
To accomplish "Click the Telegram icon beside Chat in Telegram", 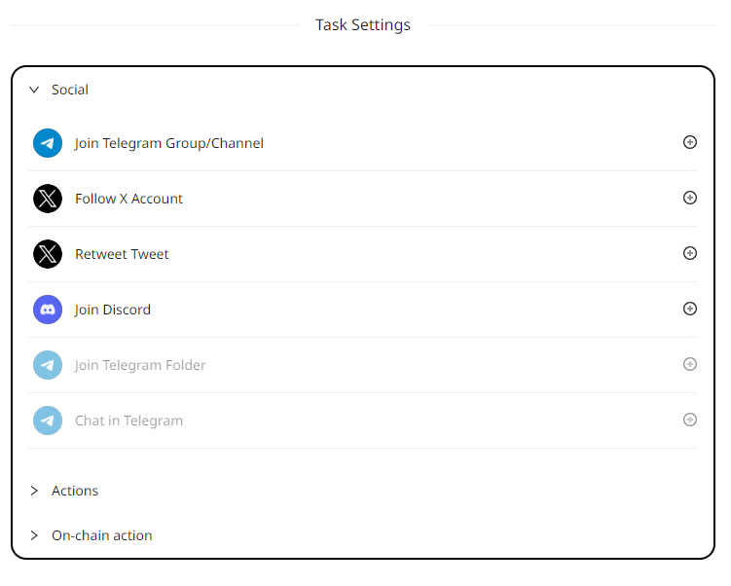I will (48, 421).
